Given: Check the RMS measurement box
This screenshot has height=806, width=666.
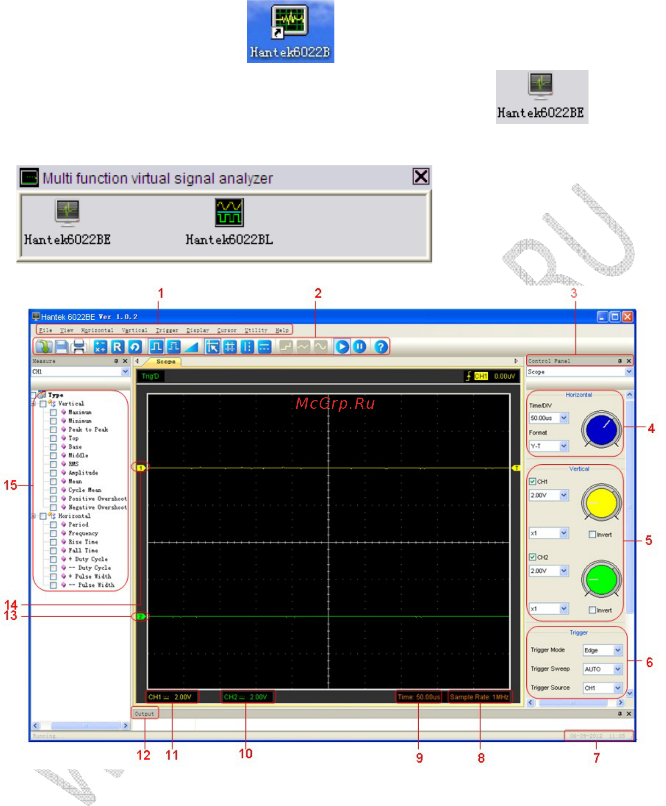Looking at the screenshot, I should click(x=53, y=464).
